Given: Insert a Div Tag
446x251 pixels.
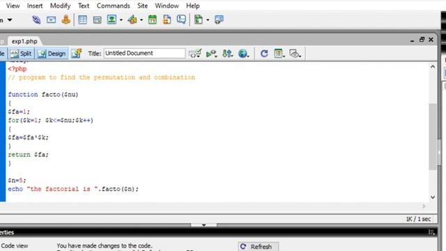Looking at the screenshot, I should tap(98, 20).
